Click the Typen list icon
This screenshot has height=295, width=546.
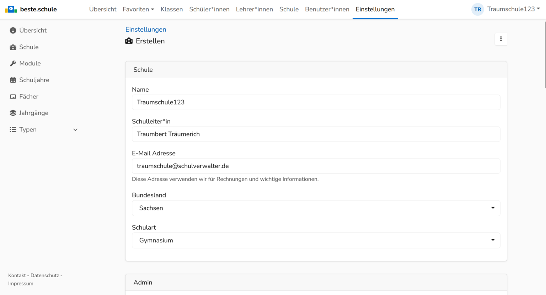click(13, 130)
